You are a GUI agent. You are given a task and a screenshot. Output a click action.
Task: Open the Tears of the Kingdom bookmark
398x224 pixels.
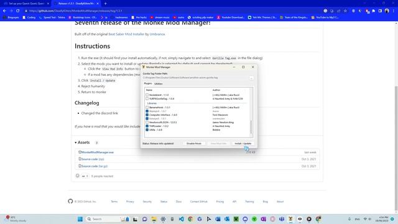294,17
